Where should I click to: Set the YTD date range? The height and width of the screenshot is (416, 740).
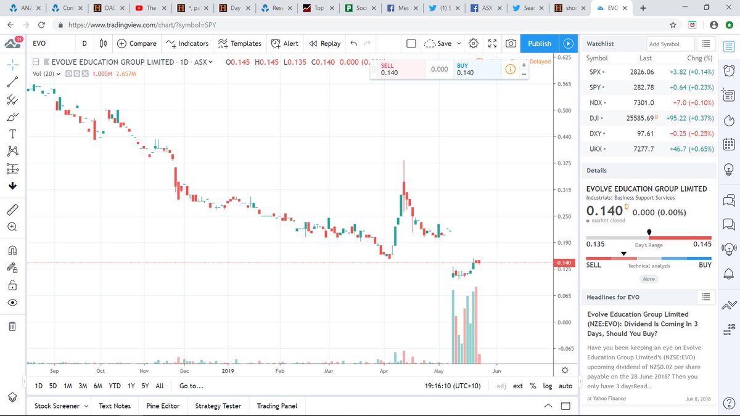click(x=115, y=386)
